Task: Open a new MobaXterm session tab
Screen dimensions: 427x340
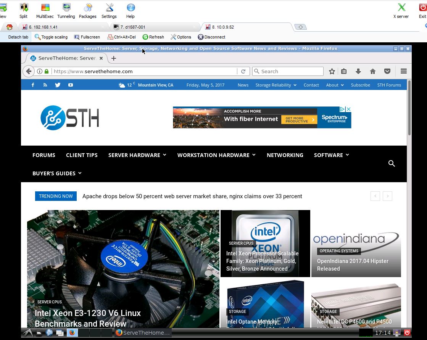Action: coord(301,27)
